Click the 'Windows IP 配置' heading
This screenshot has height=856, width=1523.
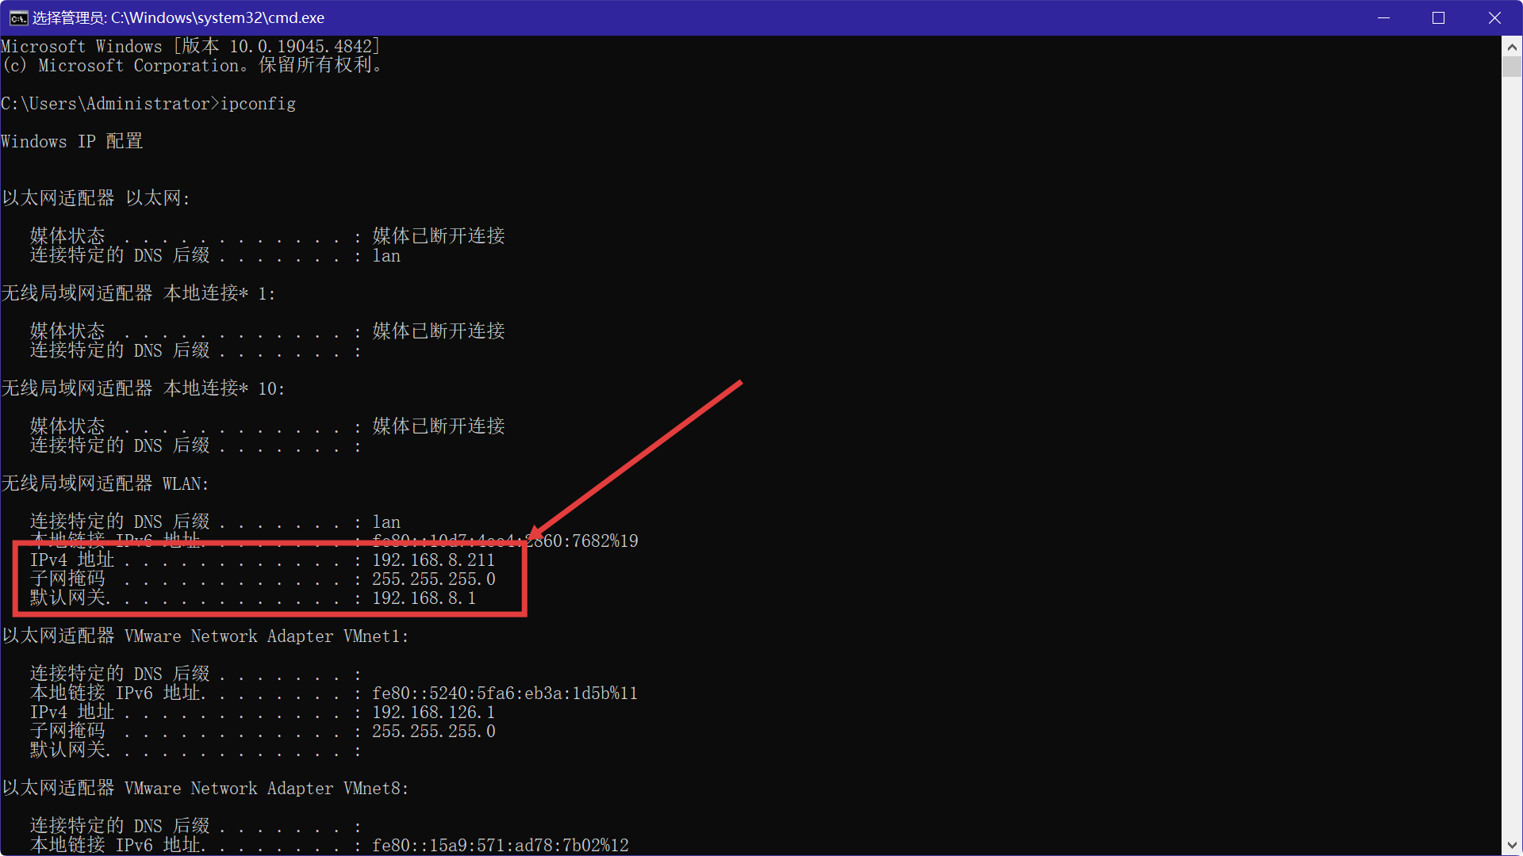[x=72, y=142]
